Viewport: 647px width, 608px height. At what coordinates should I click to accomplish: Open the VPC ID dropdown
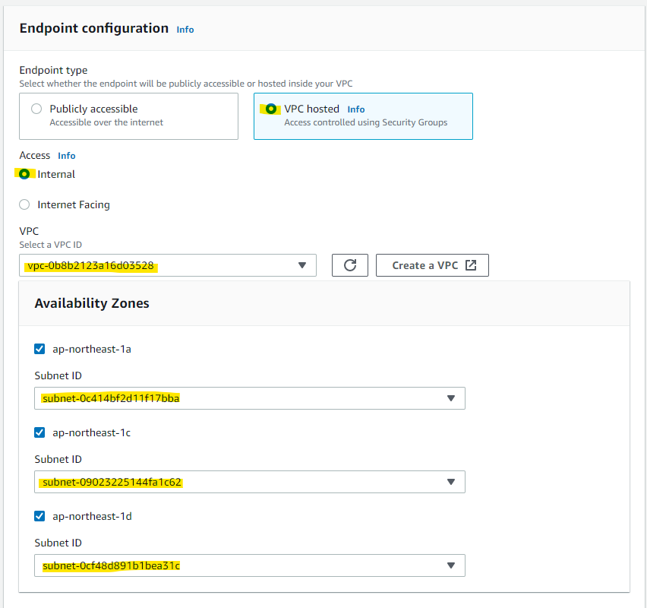pyautogui.click(x=168, y=265)
